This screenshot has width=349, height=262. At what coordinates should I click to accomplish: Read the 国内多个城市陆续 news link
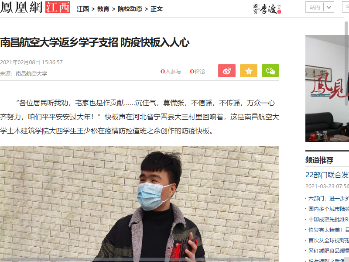coord(328,209)
